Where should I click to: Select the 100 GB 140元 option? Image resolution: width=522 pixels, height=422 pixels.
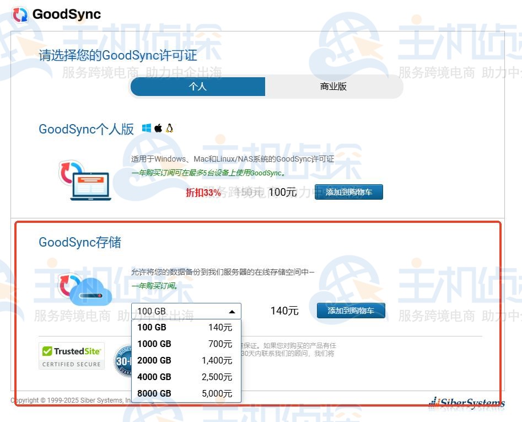186,328
